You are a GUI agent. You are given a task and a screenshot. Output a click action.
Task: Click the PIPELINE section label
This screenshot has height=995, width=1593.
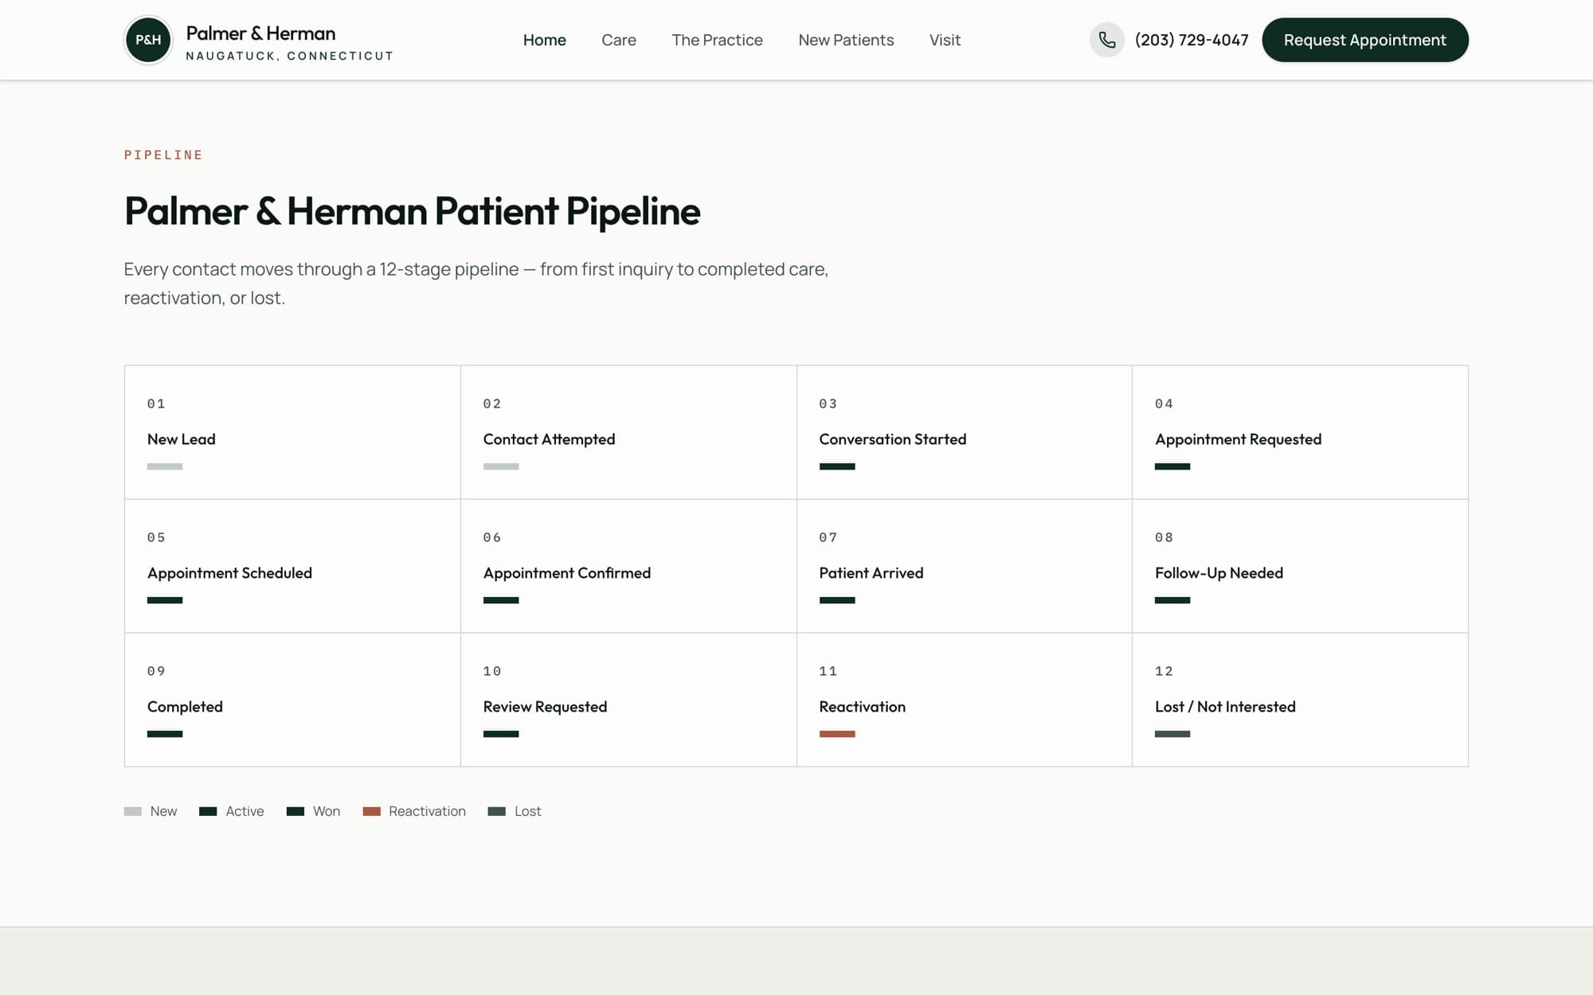point(163,155)
